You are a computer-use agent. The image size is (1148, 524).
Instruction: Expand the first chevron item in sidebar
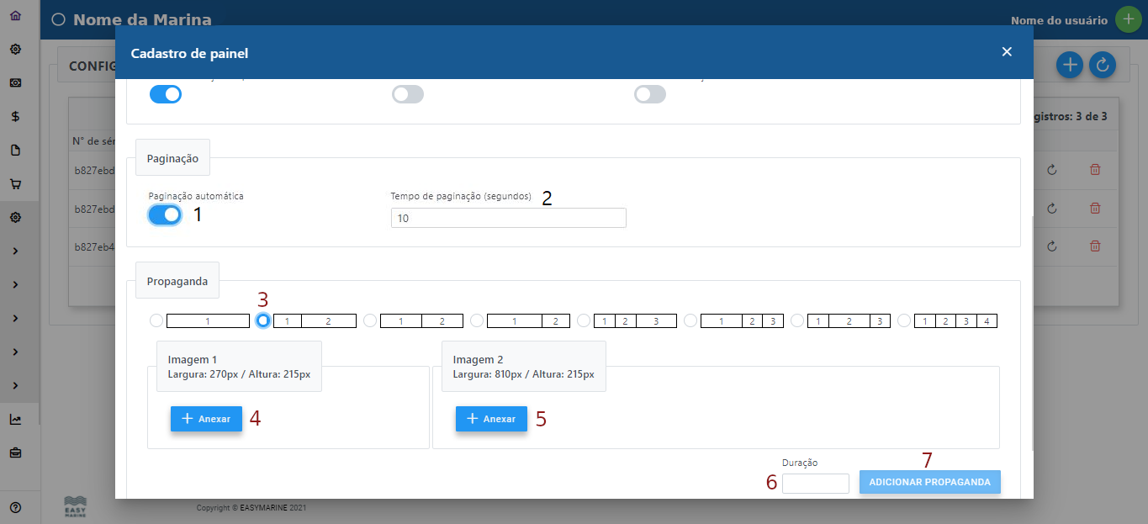click(x=15, y=251)
